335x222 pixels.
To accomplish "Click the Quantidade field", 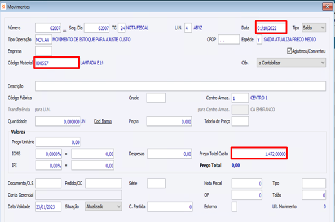I will point(58,121).
